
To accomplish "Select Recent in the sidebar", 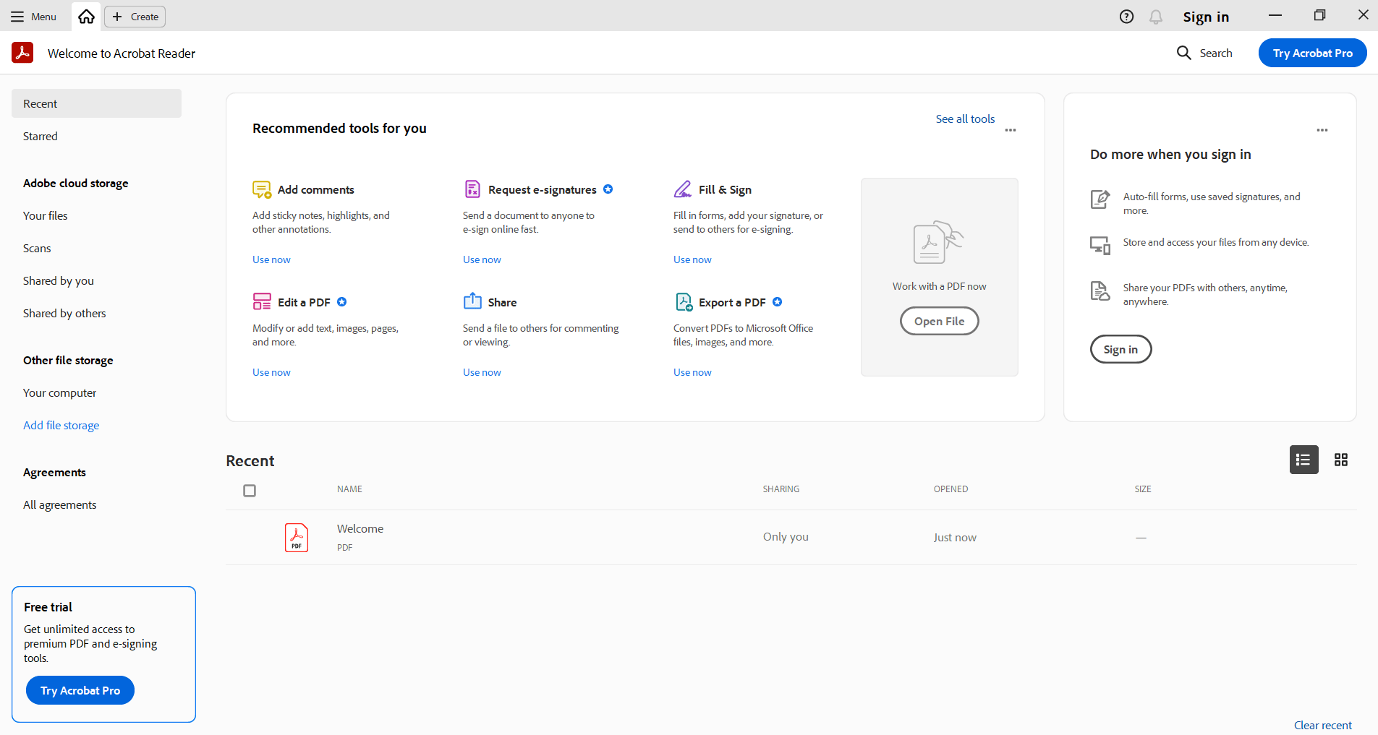I will point(96,103).
